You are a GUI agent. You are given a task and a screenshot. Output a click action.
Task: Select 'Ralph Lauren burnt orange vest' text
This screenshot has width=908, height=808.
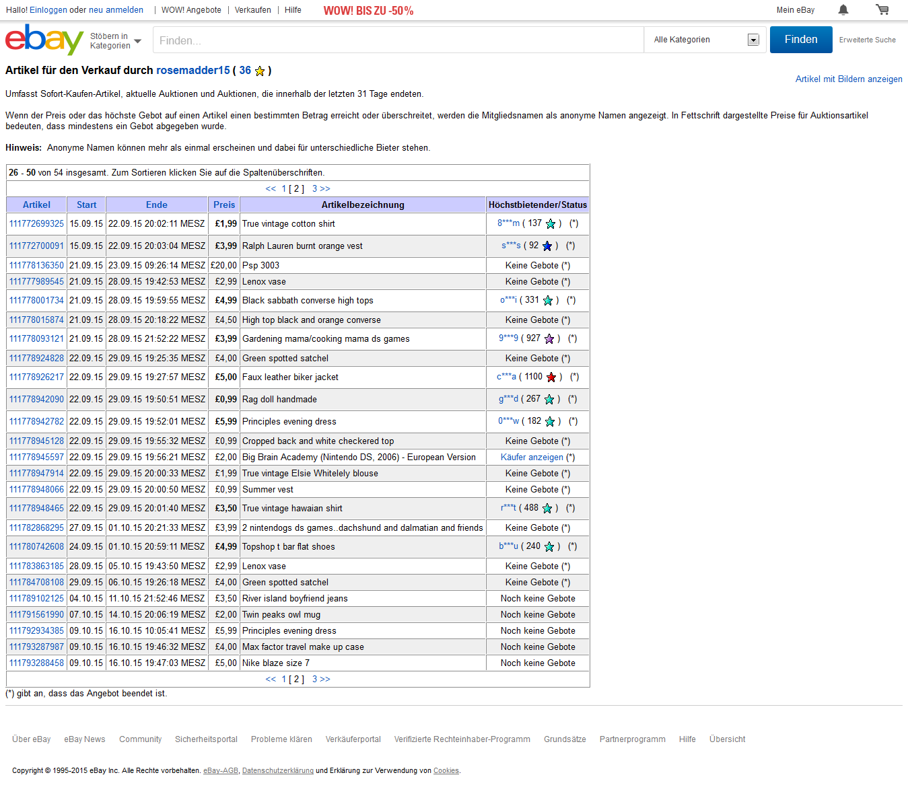pyautogui.click(x=302, y=246)
